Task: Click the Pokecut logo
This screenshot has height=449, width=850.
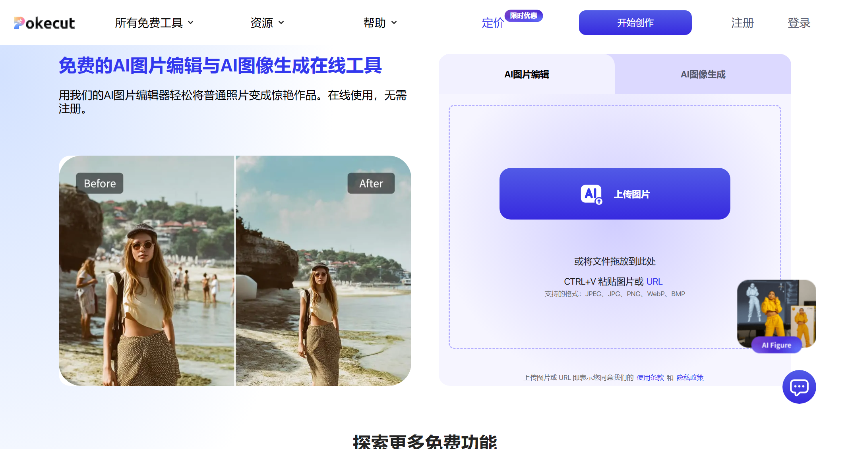Action: [x=44, y=23]
